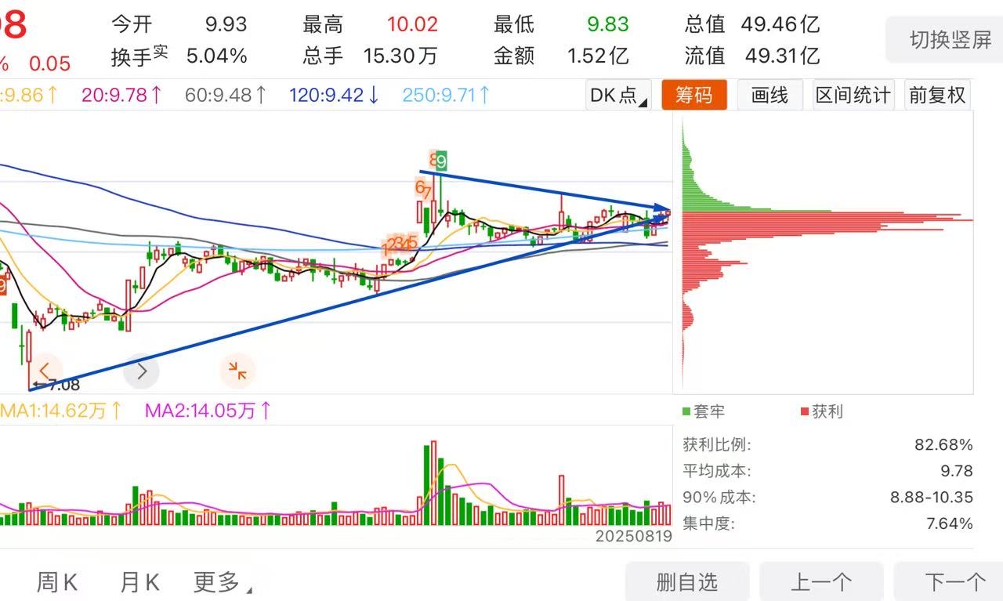
Task: Click the left chevron circle icon
Action: [45, 371]
